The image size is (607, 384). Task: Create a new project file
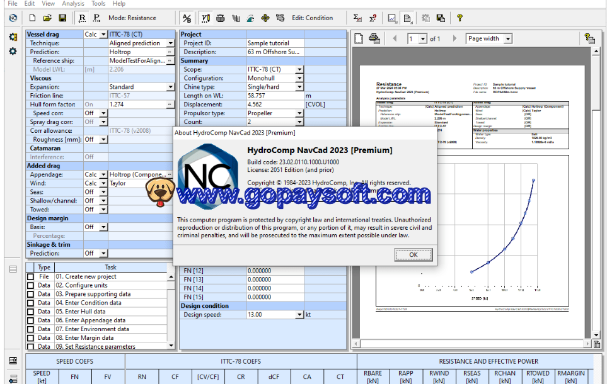pos(33,18)
